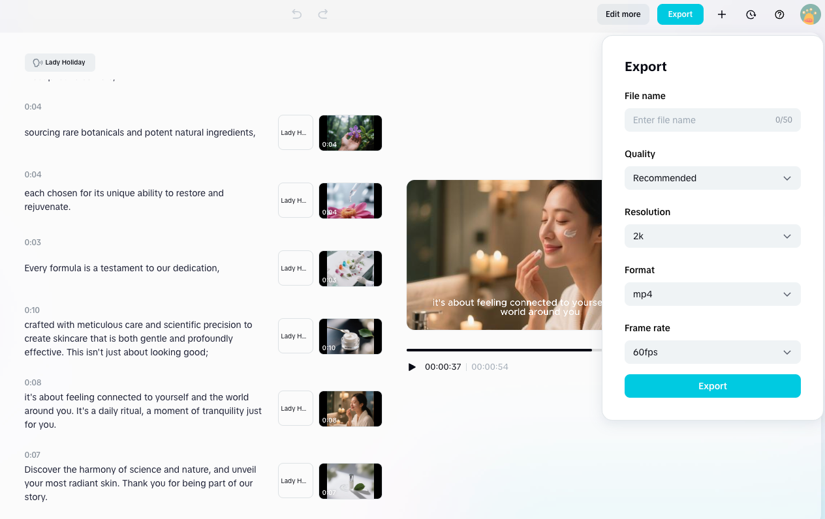Open the Quality dropdown set to Recommended
Image resolution: width=825 pixels, height=519 pixels.
(x=713, y=178)
